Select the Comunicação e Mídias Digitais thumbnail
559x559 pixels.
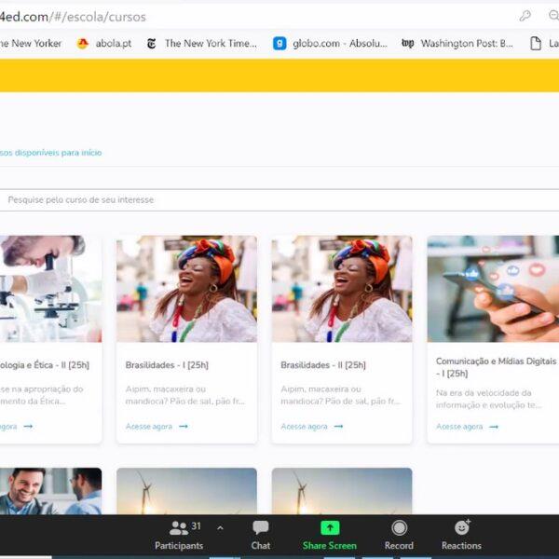[493, 289]
